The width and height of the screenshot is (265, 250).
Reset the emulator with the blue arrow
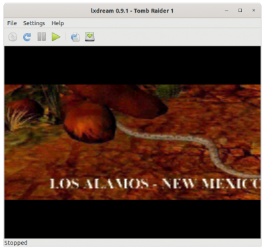tap(27, 37)
